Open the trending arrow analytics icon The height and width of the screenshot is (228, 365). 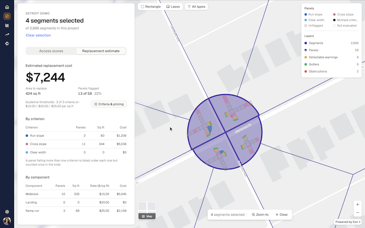coord(7,34)
